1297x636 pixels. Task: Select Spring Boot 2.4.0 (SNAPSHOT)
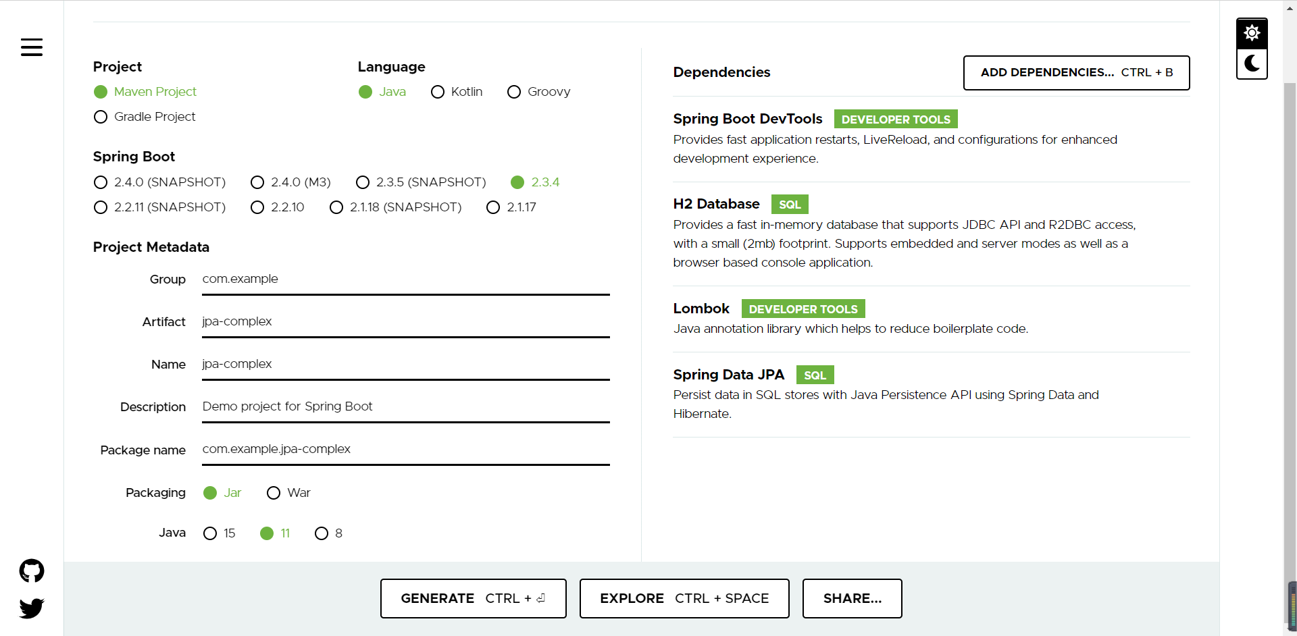[x=159, y=182]
